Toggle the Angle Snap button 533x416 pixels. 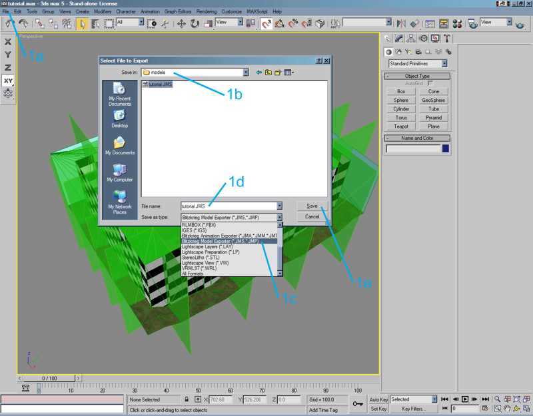pyautogui.click(x=279, y=23)
